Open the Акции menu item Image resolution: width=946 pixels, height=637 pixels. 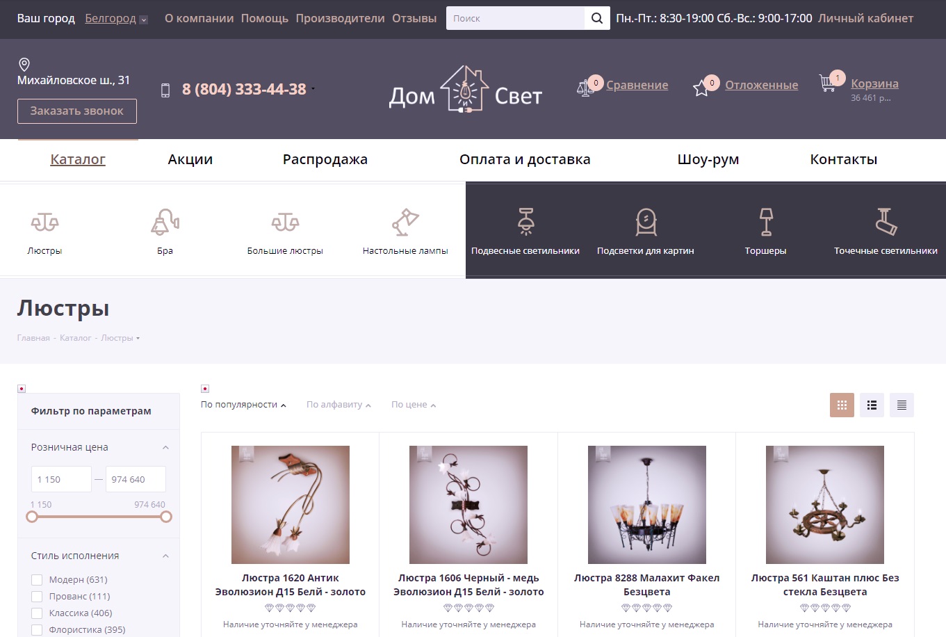coord(190,159)
